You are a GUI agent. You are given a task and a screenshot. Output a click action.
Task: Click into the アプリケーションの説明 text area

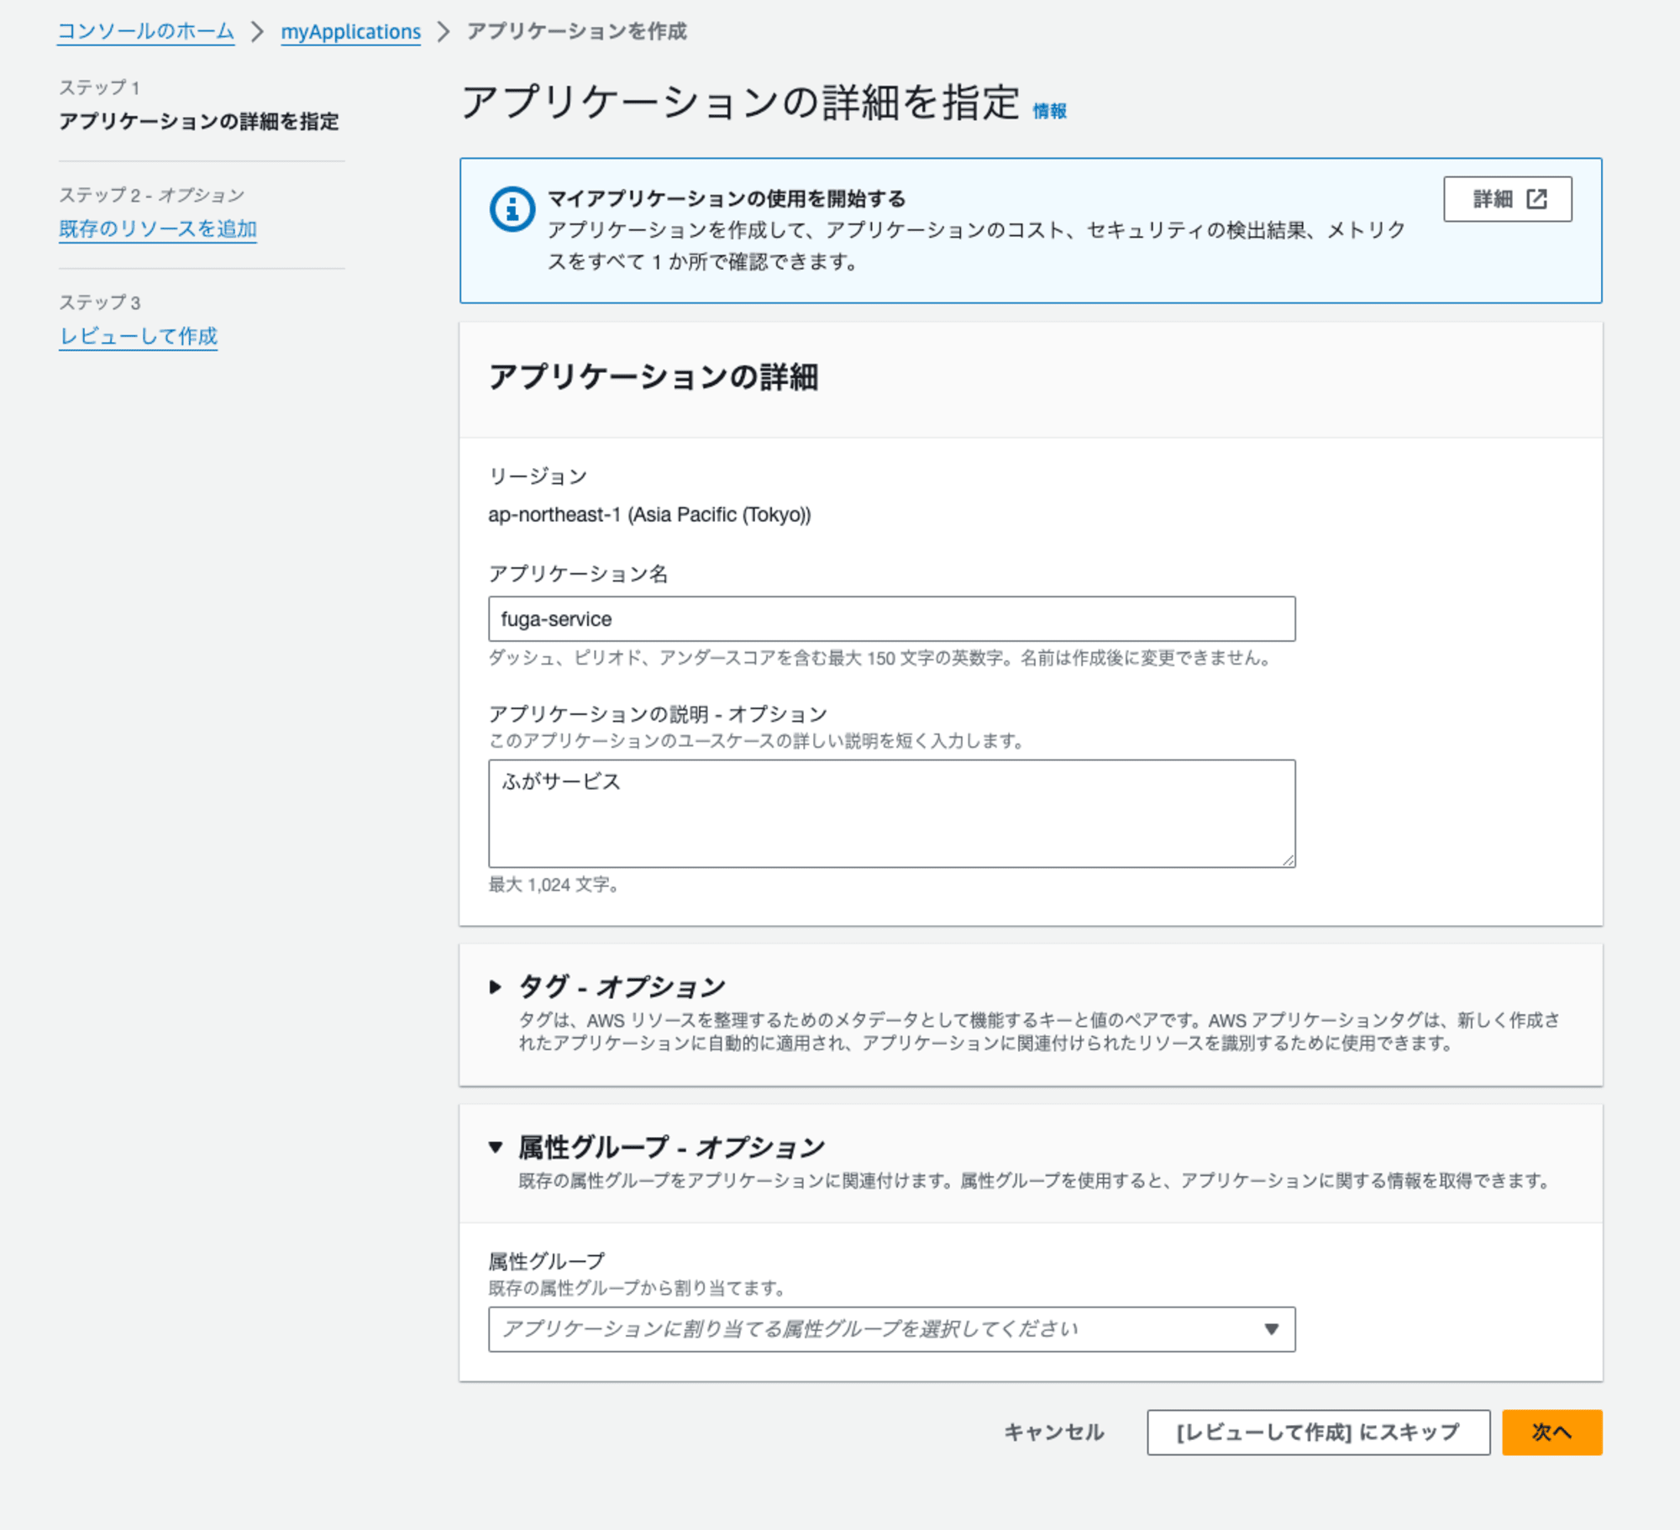coord(891,813)
